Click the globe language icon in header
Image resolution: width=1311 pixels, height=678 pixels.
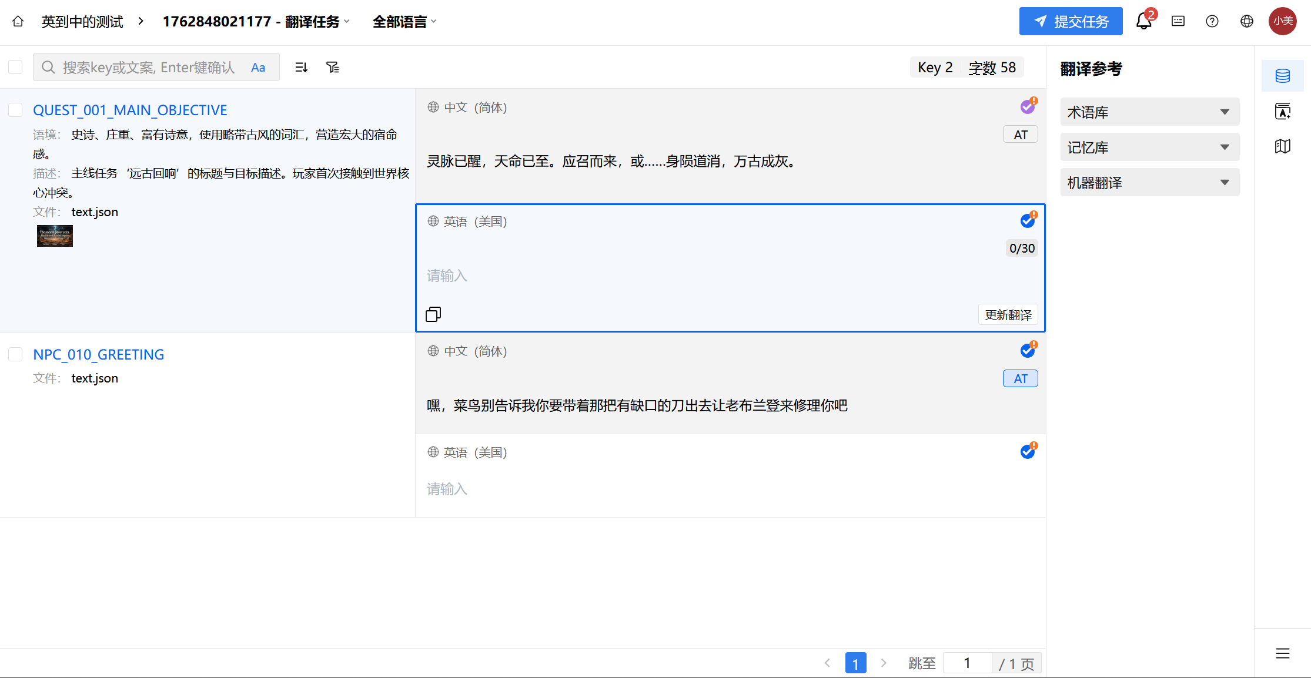[x=1246, y=22]
